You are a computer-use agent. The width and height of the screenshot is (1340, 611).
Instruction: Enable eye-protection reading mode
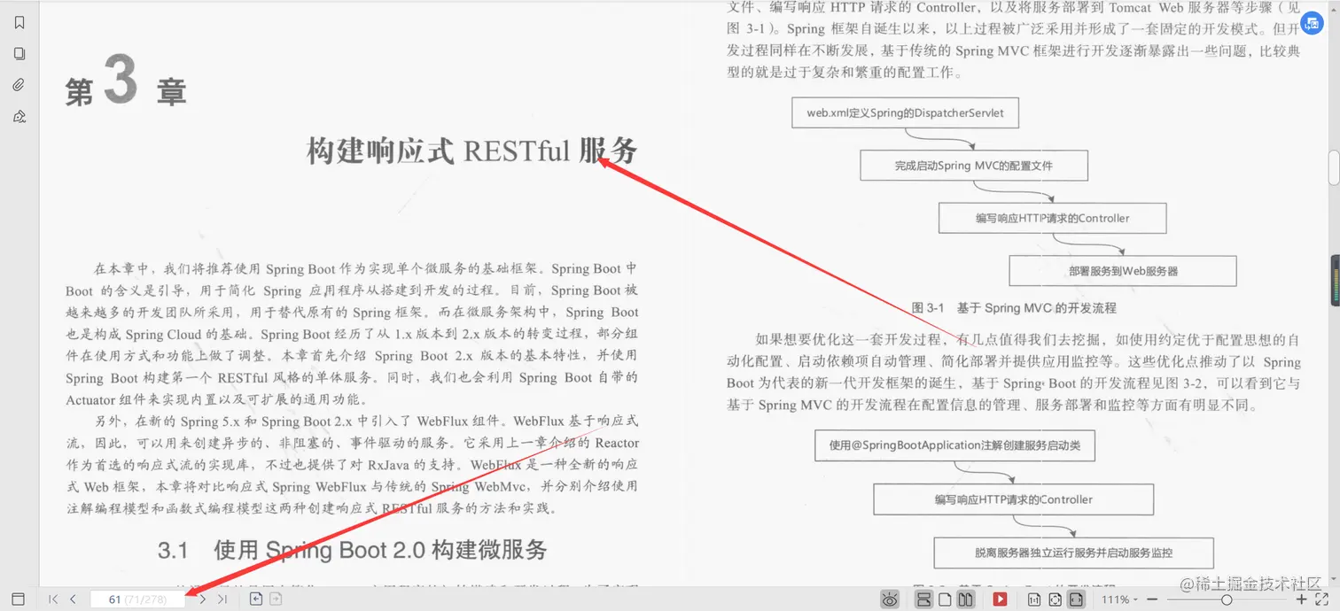(889, 599)
